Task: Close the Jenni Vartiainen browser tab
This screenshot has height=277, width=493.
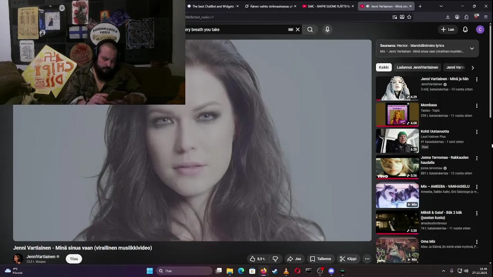Action: coord(411,6)
